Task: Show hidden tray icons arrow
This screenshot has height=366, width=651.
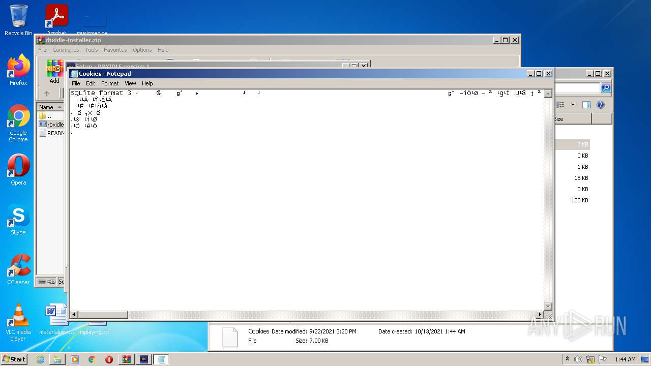Action: [567, 359]
